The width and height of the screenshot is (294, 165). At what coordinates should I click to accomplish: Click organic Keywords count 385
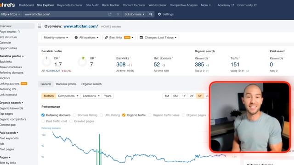[x=199, y=65]
